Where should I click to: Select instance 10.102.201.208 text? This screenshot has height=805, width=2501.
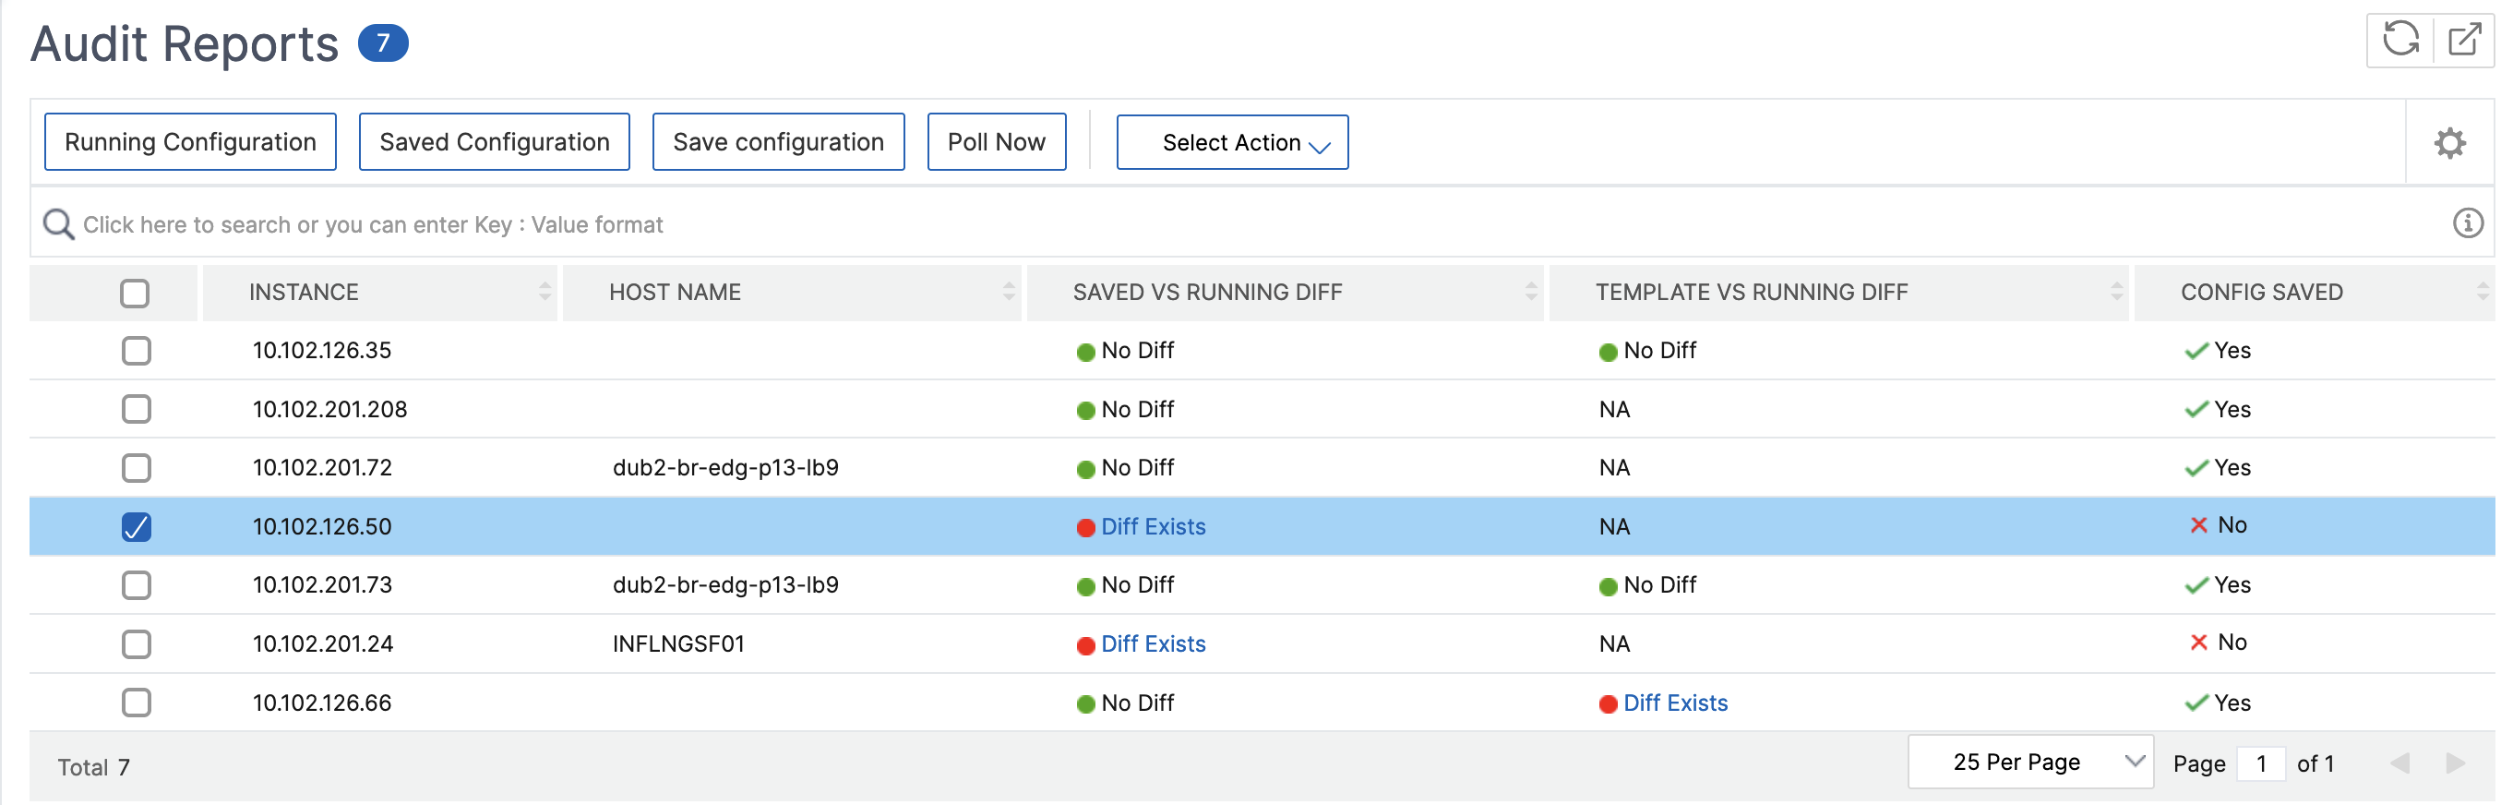[x=329, y=410]
